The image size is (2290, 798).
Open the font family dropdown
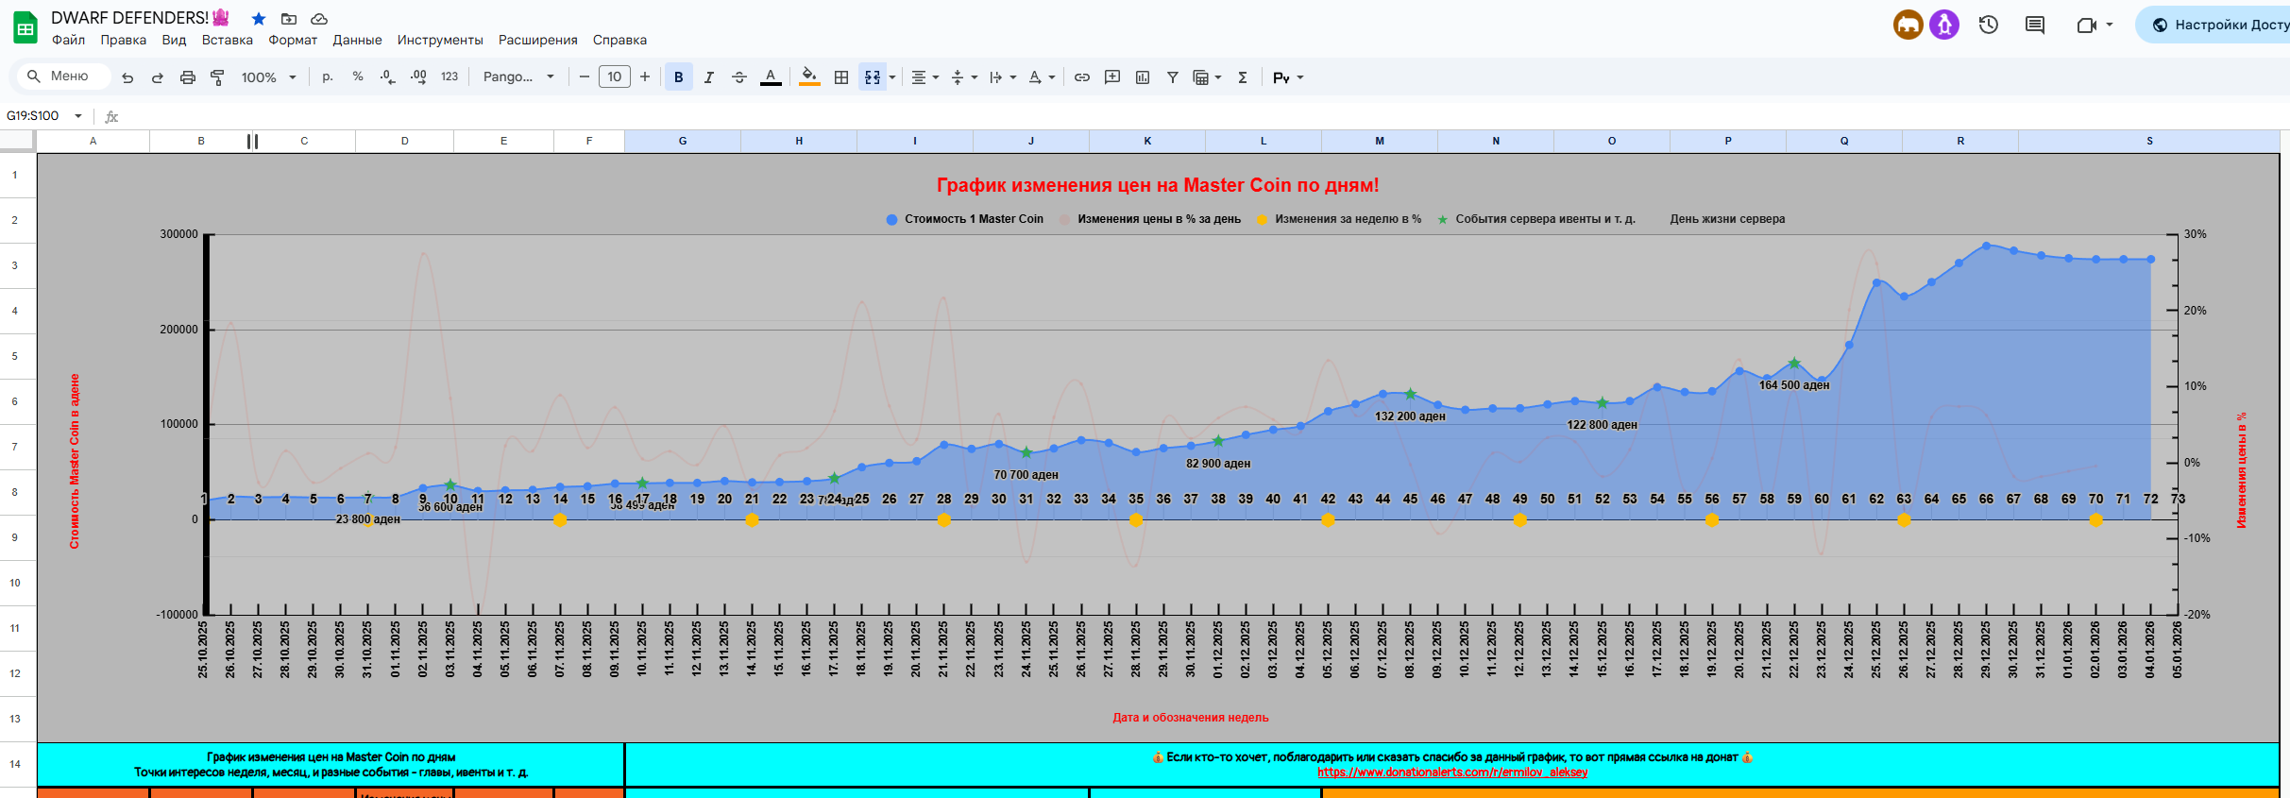[518, 77]
